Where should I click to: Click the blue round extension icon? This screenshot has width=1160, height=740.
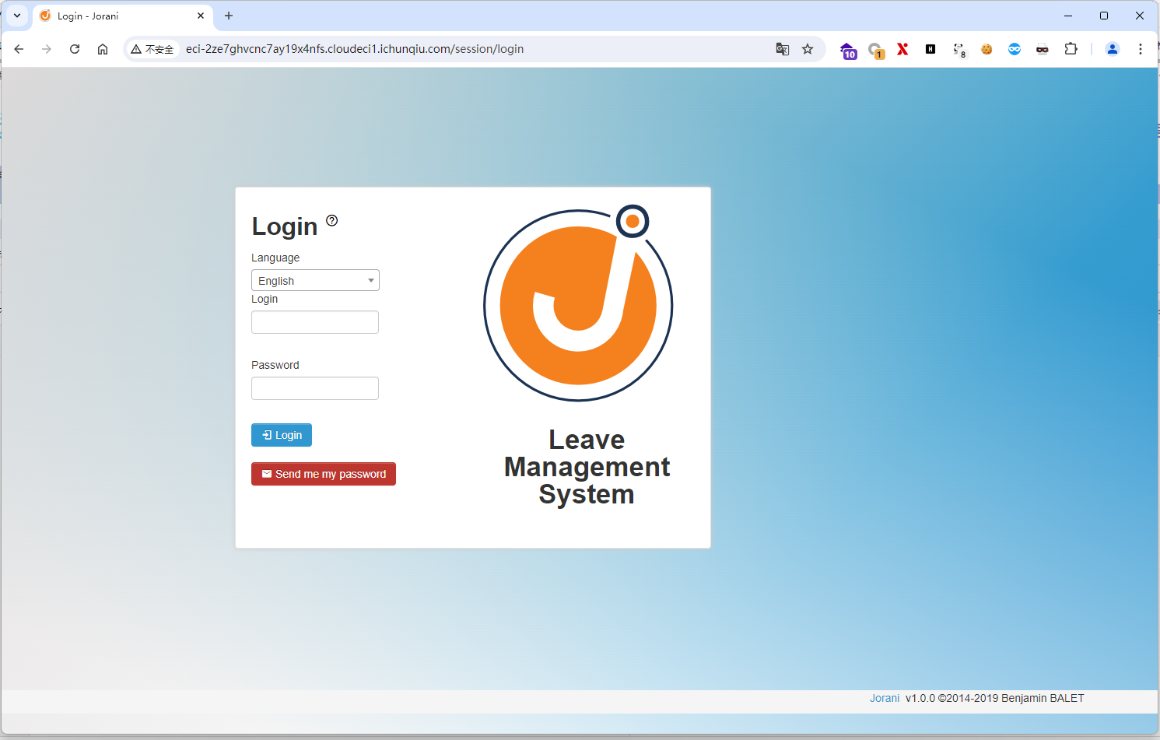pos(1015,49)
